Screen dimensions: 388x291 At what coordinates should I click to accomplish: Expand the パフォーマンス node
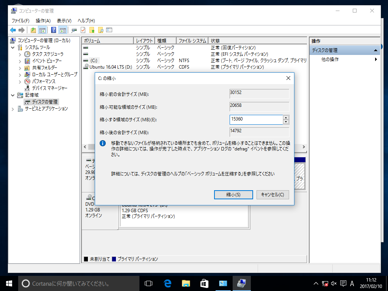(20, 81)
